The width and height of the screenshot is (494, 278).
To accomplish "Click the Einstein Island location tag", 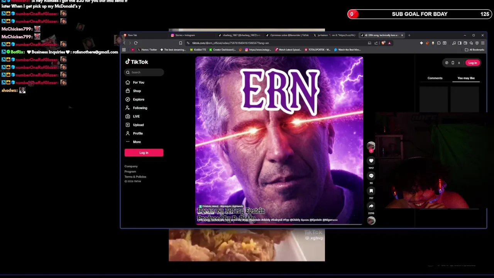I will click(221, 206).
